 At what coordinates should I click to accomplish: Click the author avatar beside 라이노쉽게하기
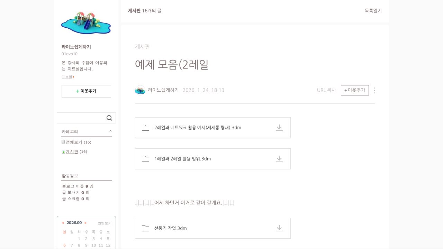point(140,90)
